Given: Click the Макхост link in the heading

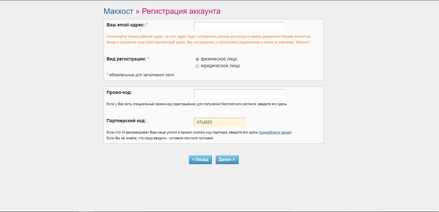Looking at the screenshot, I should click(x=118, y=11).
